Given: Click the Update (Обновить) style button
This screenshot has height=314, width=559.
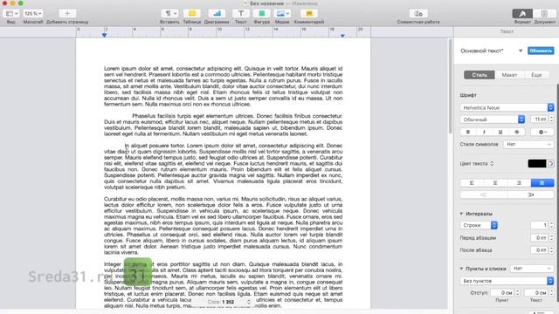Looking at the screenshot, I should point(541,51).
